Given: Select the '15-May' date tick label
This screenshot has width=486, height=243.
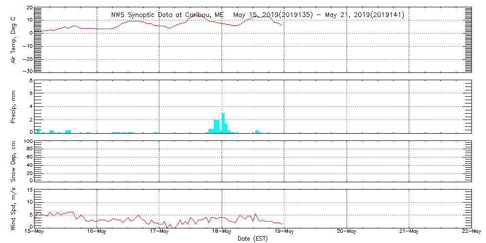Looking at the screenshot, I should [35, 231].
